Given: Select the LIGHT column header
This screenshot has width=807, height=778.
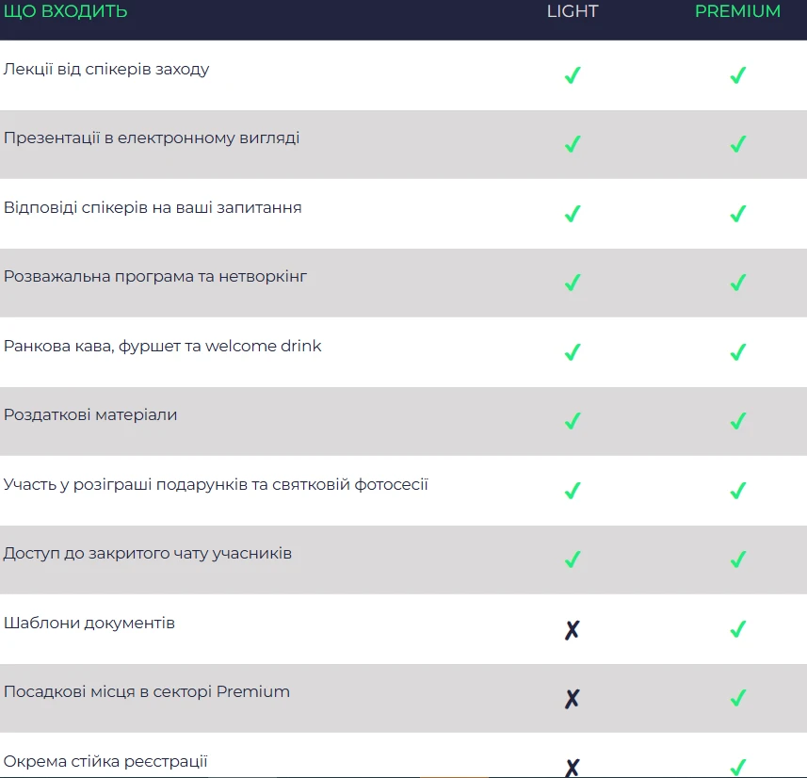Looking at the screenshot, I should click(573, 11).
